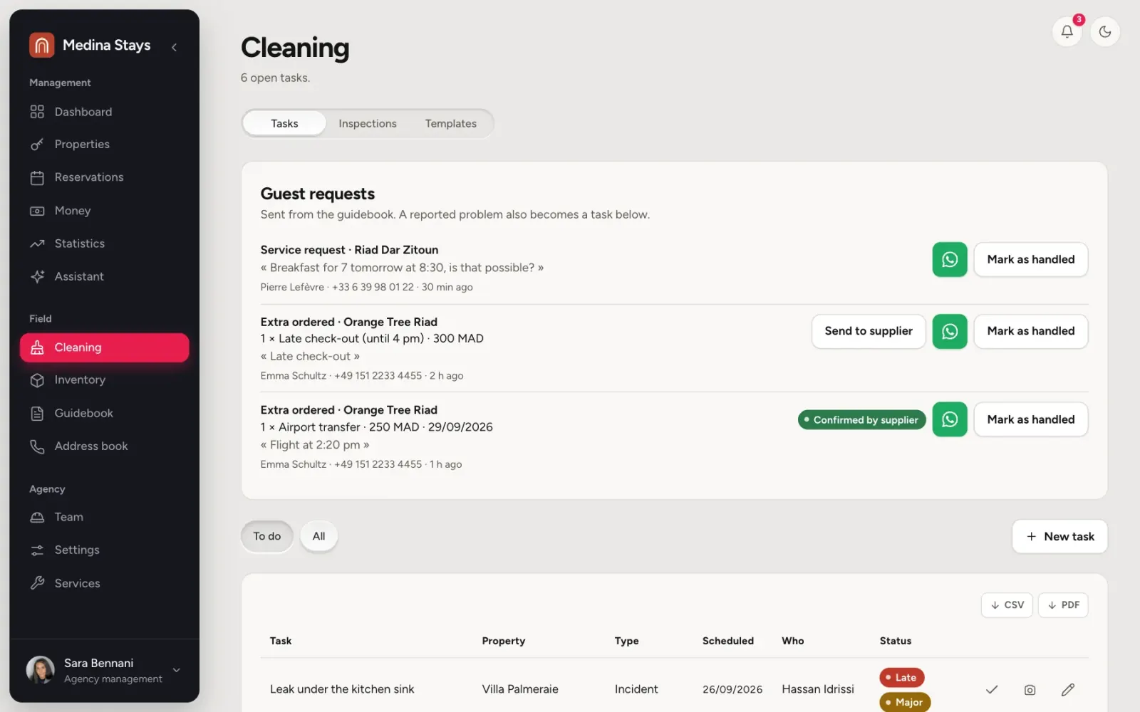This screenshot has height=712, width=1140.
Task: Open Reservations section
Action: (104, 177)
